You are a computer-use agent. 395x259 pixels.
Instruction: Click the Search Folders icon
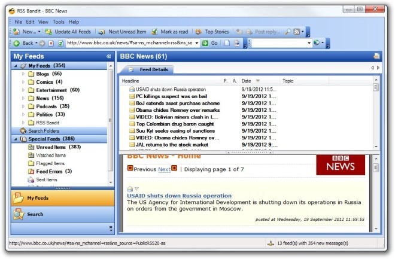click(23, 131)
